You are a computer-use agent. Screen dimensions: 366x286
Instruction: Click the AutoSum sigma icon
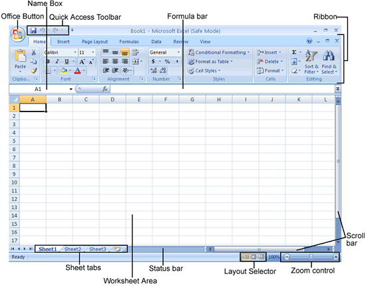tap(294, 52)
